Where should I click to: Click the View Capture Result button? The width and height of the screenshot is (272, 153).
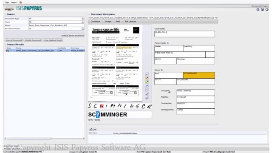[53, 40]
